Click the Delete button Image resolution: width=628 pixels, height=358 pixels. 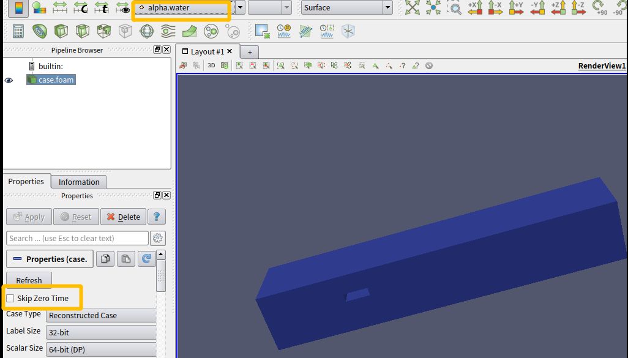click(123, 217)
